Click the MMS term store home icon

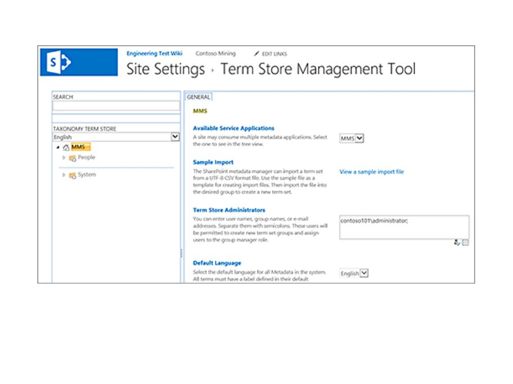click(x=66, y=148)
